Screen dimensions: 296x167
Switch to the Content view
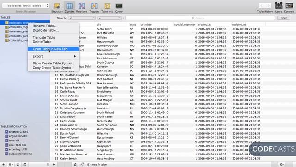pos(69,7)
